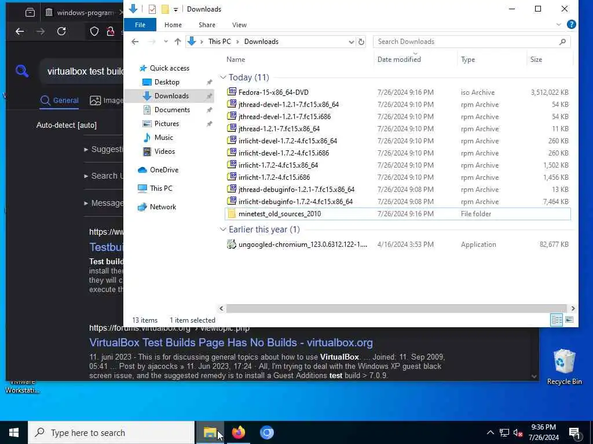
Task: Click the horizontal scrollbar in file list
Action: pos(396,309)
